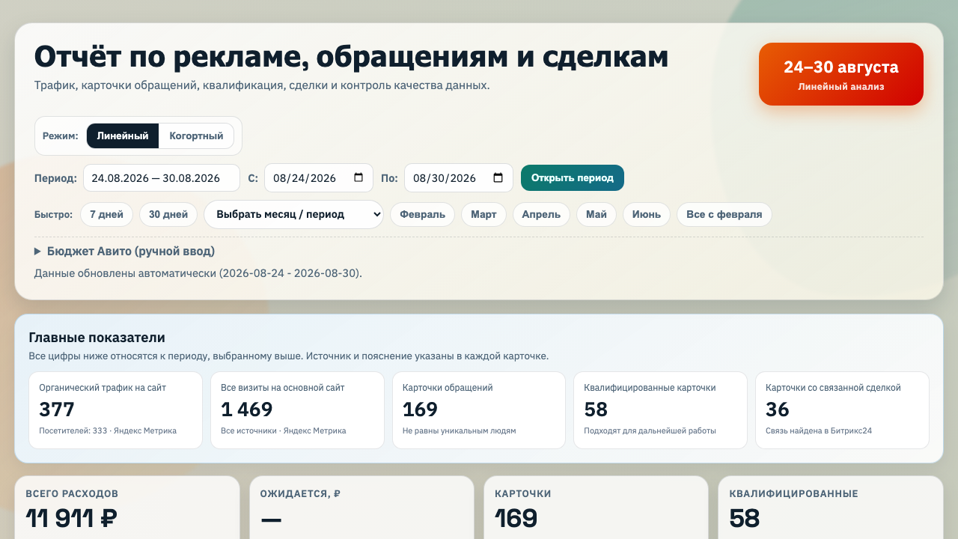
Task: Open the Карточки обращений card showing 169
Action: click(479, 410)
